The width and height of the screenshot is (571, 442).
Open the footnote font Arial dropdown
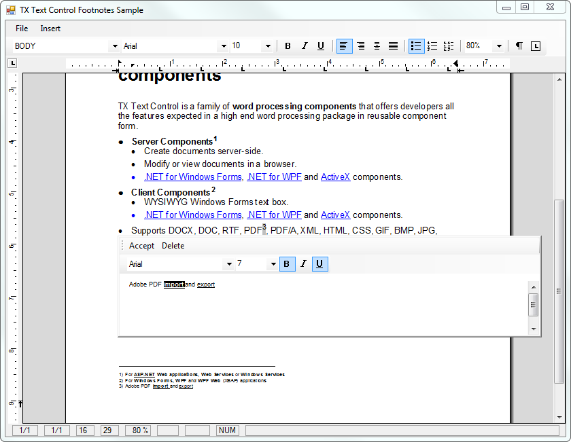pyautogui.click(x=229, y=264)
